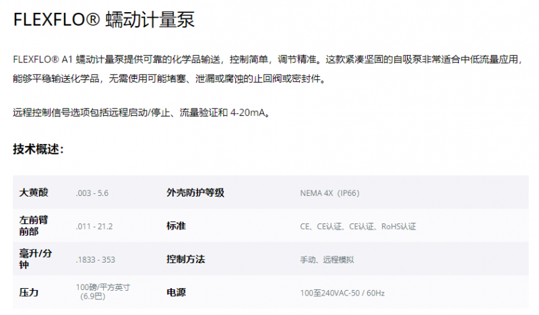
Task: Select the .1833 - 353 value cell
Action: tap(95, 259)
